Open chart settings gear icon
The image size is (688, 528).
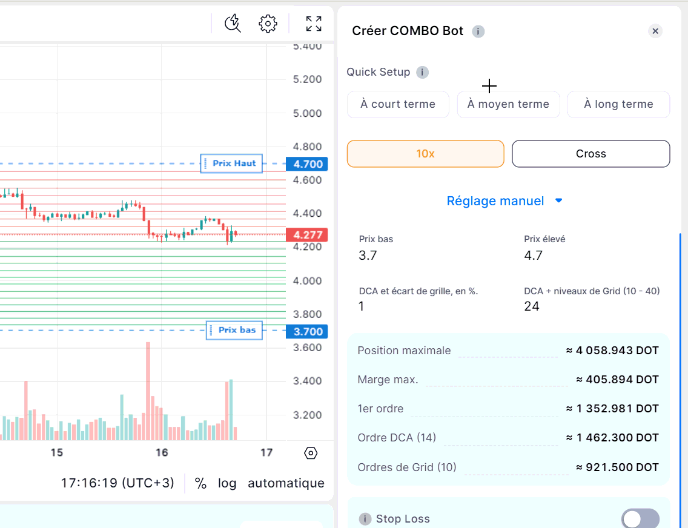tap(268, 24)
